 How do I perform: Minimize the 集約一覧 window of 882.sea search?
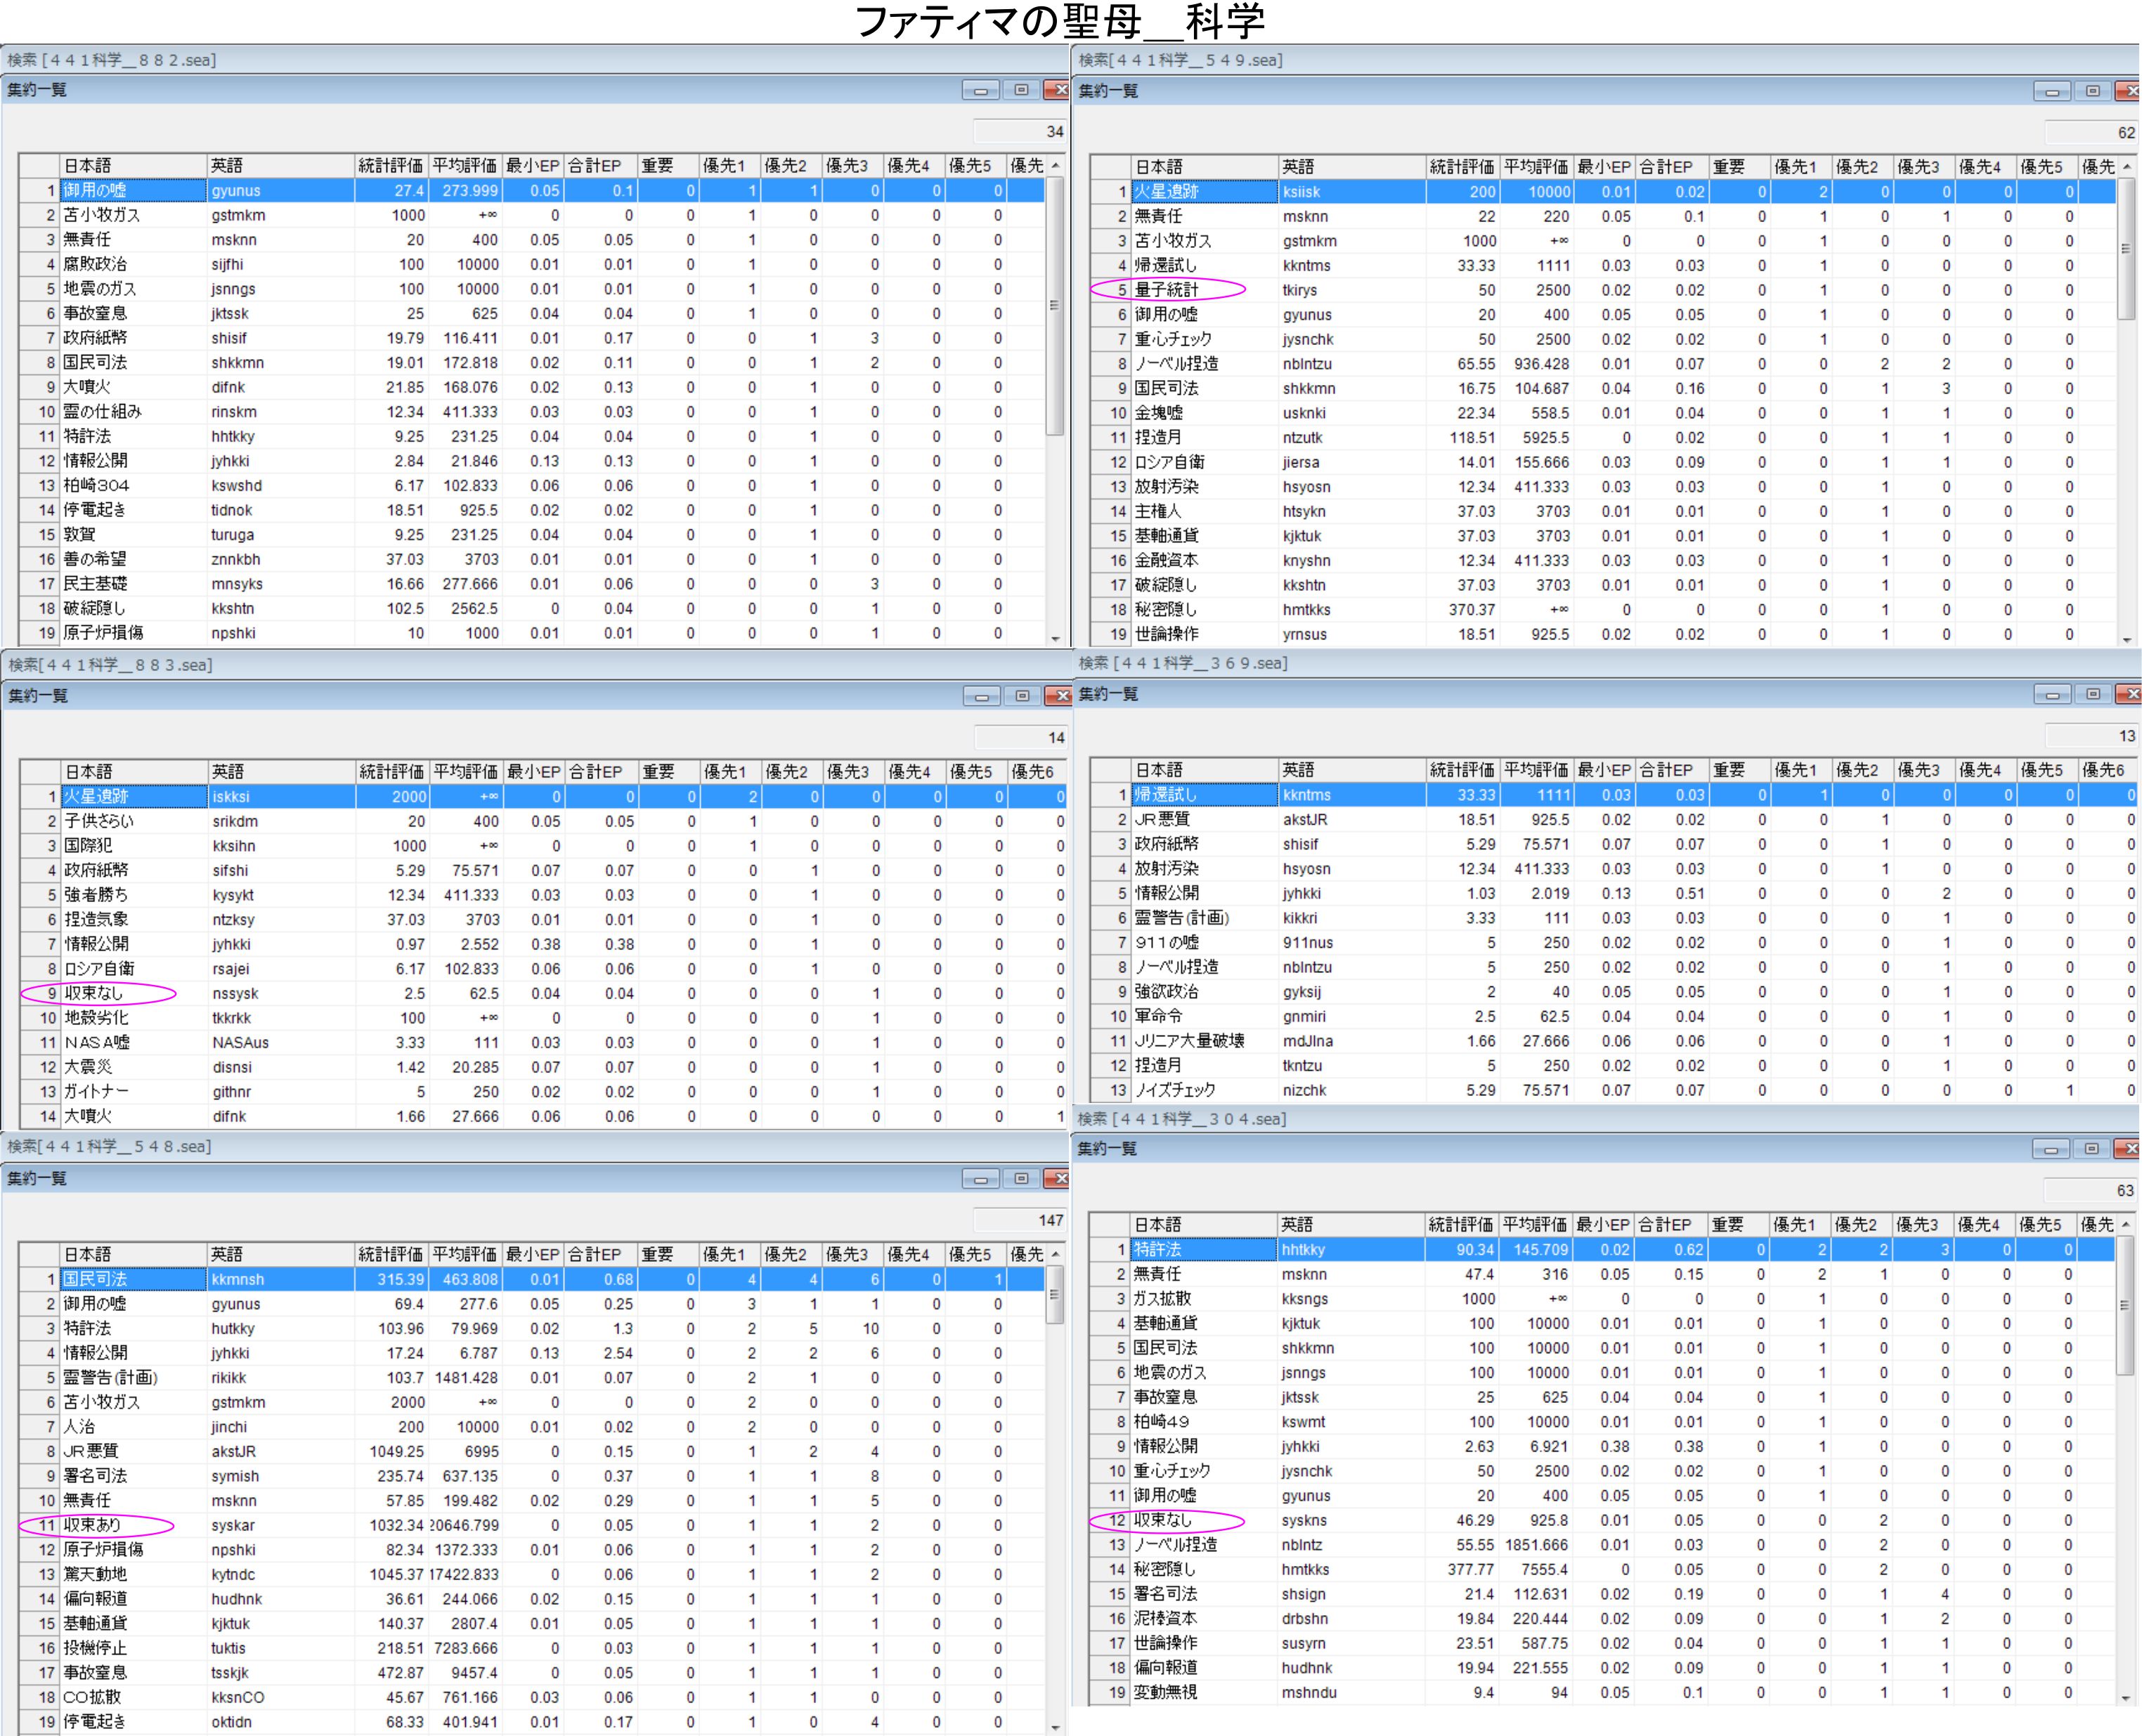[980, 91]
